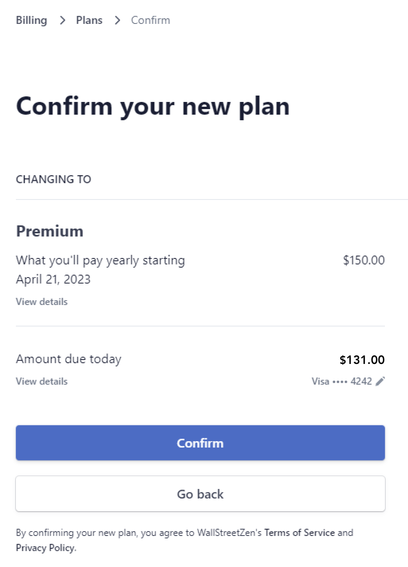
Task: Open the Terms of Service link
Action: coord(299,533)
